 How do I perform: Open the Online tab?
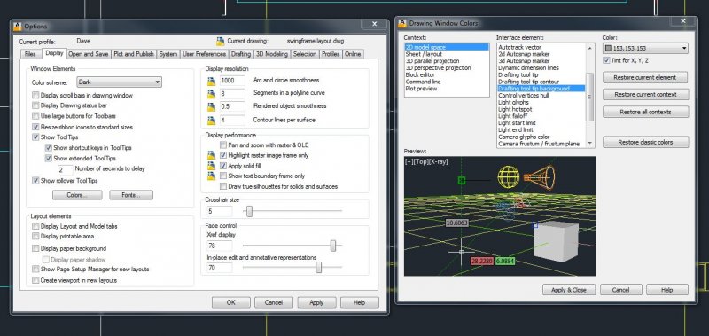coord(353,54)
